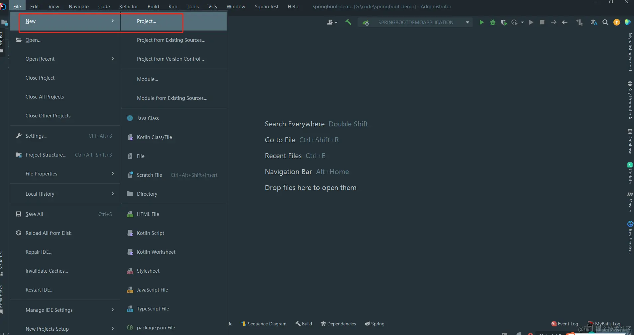
Task: Expand the New Projects Setup submenu
Action: [x=65, y=329]
